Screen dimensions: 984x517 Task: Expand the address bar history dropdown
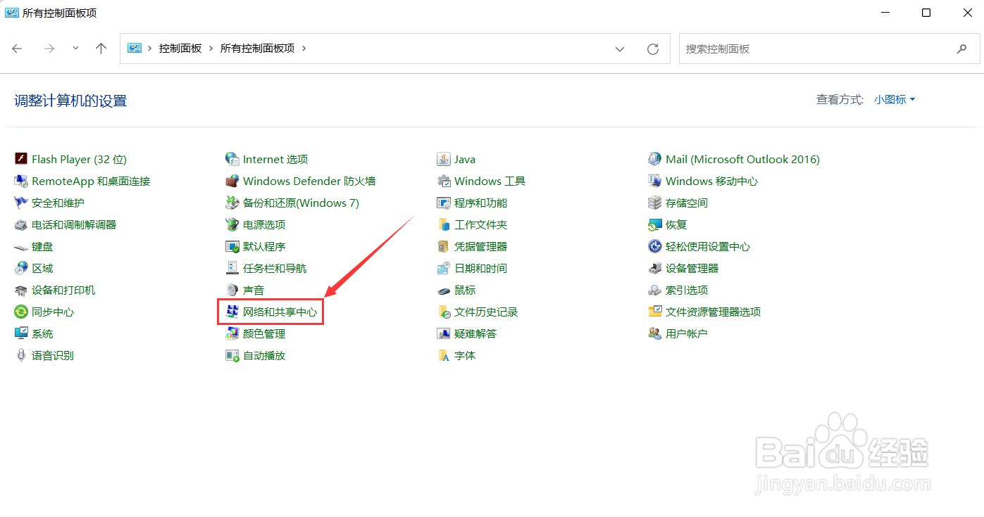pyautogui.click(x=620, y=49)
